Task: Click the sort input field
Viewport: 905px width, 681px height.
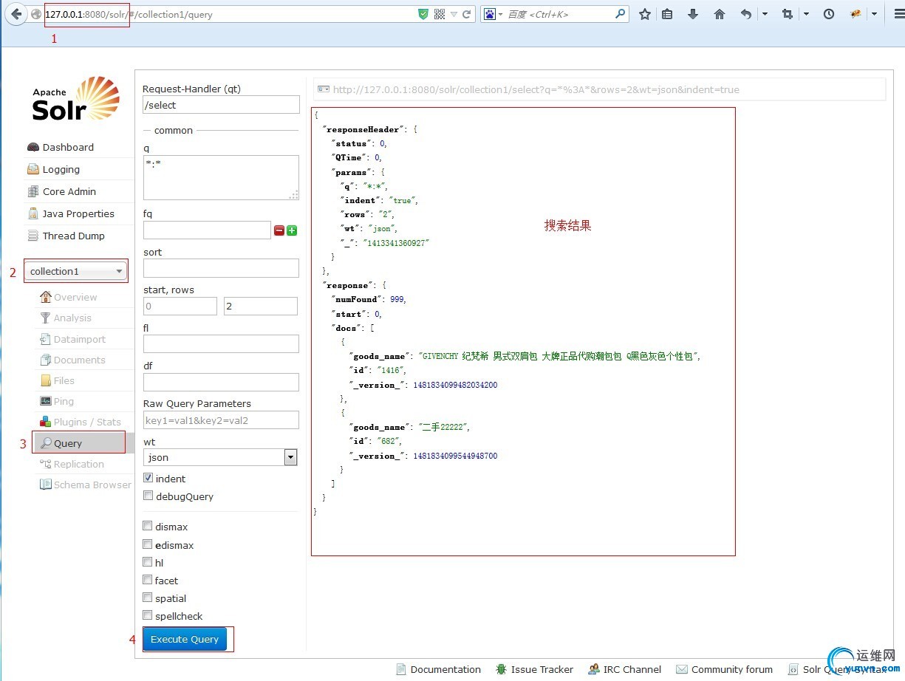Action: click(221, 268)
